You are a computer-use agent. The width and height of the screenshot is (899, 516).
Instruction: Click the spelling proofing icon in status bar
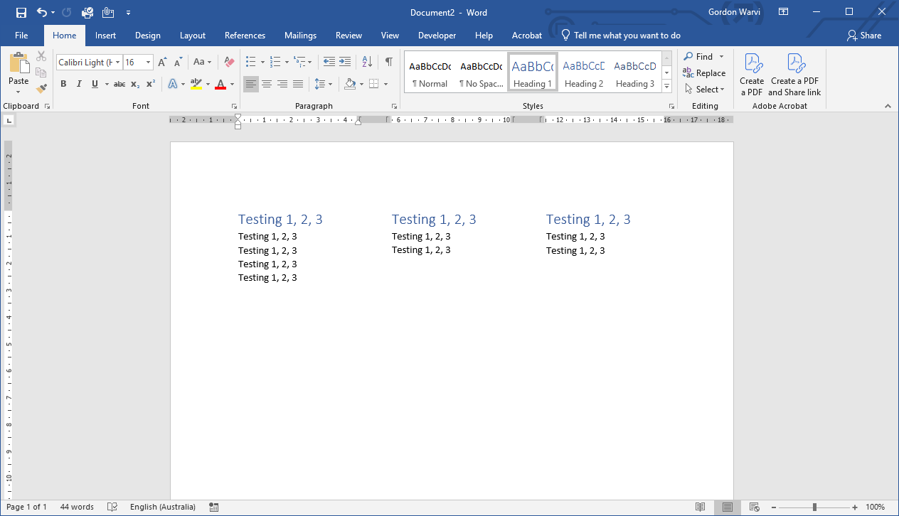point(112,507)
